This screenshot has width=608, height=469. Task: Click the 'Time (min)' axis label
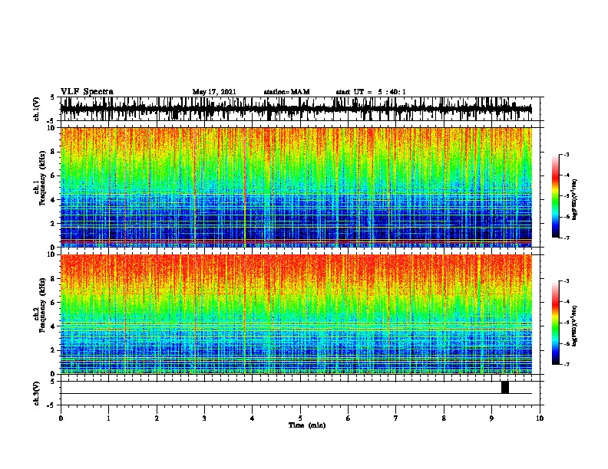(307, 425)
